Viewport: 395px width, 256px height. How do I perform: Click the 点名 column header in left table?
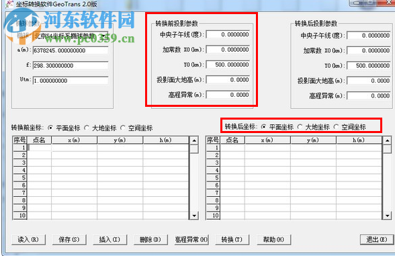tap(39, 140)
